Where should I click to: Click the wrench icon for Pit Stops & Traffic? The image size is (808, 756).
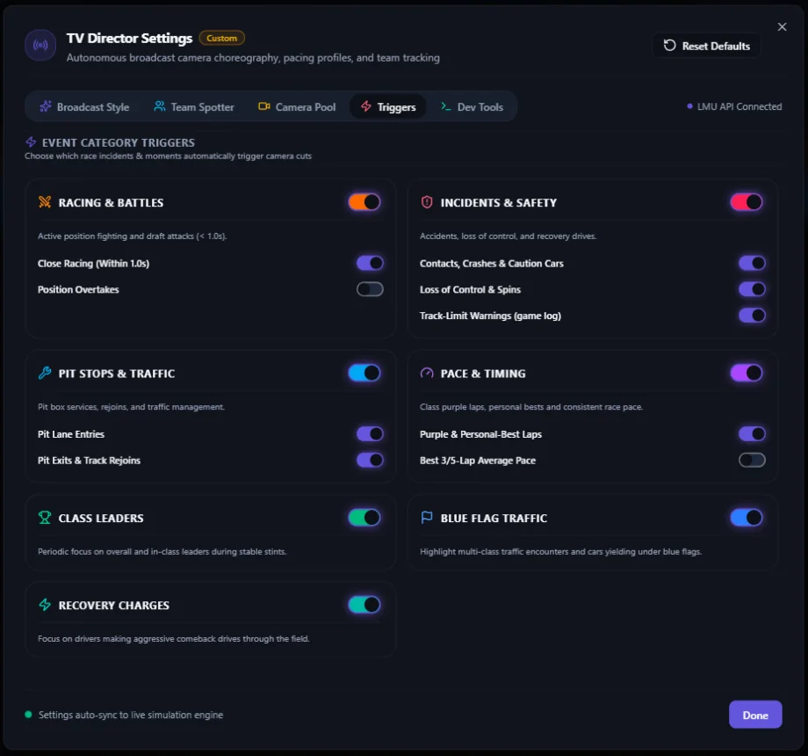tap(45, 373)
